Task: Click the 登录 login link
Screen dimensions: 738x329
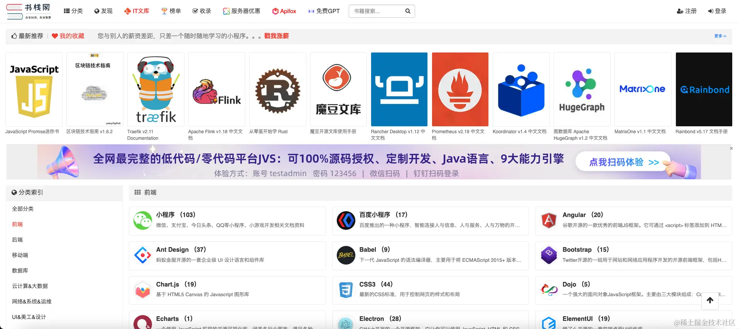Action: point(717,11)
